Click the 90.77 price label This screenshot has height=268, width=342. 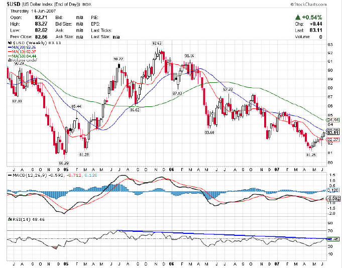pyautogui.click(x=119, y=59)
